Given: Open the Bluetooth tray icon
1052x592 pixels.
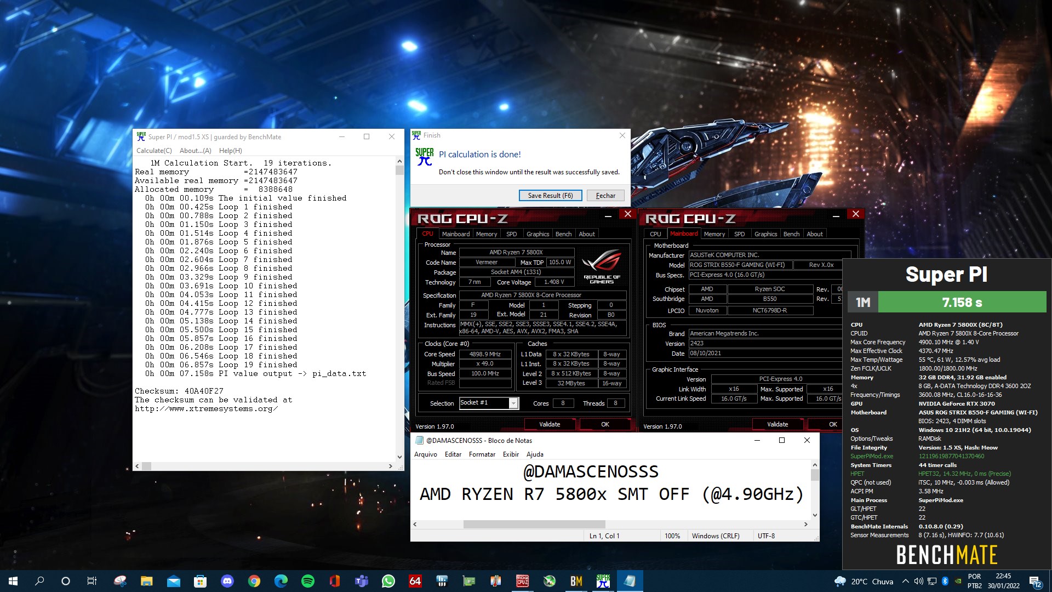Looking at the screenshot, I should 945,581.
